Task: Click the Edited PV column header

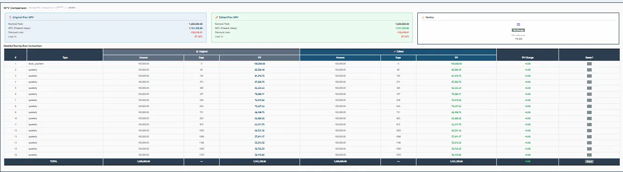Action: click(x=456, y=58)
